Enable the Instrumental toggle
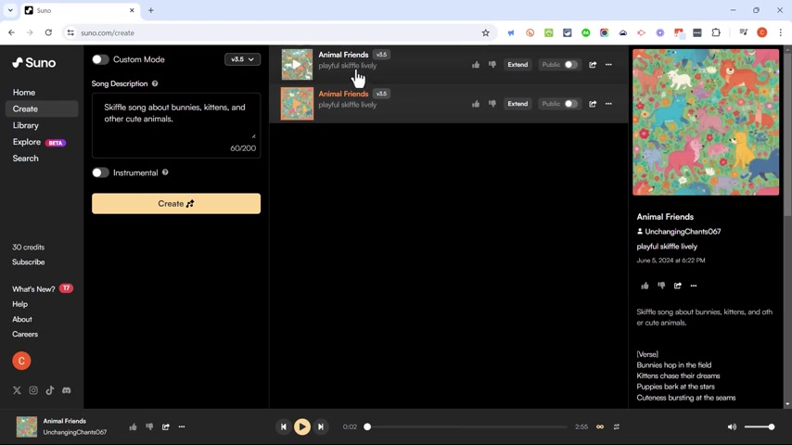The image size is (792, 445). pyautogui.click(x=100, y=172)
